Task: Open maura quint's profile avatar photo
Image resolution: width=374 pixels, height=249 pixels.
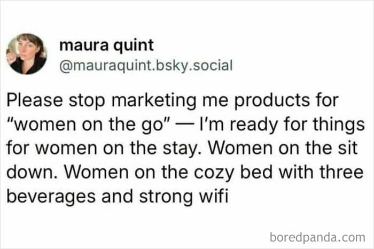Action: coord(27,54)
